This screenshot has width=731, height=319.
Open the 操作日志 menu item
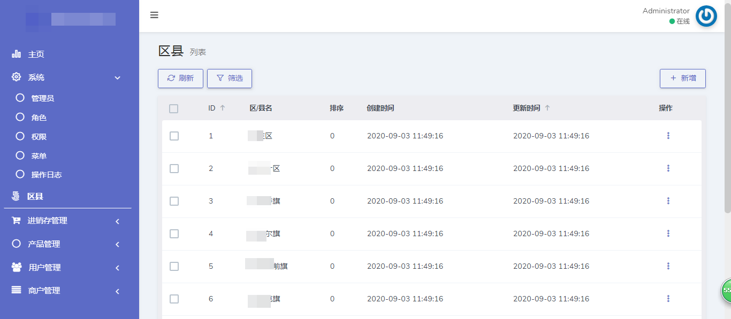[x=46, y=175]
